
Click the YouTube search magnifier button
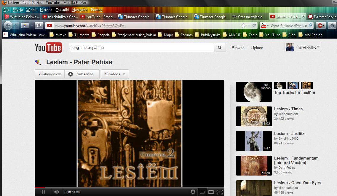pos(220,47)
